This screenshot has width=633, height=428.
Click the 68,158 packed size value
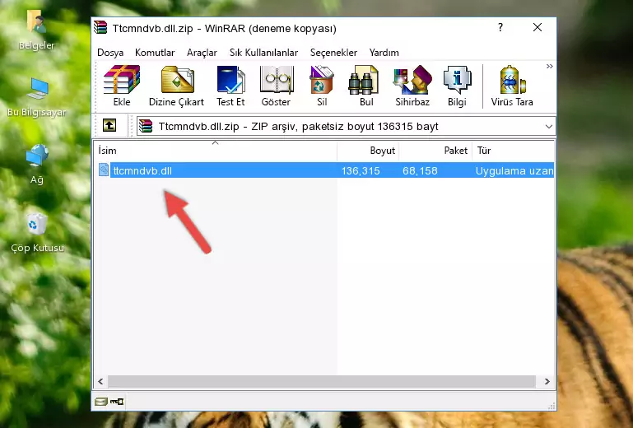[420, 171]
